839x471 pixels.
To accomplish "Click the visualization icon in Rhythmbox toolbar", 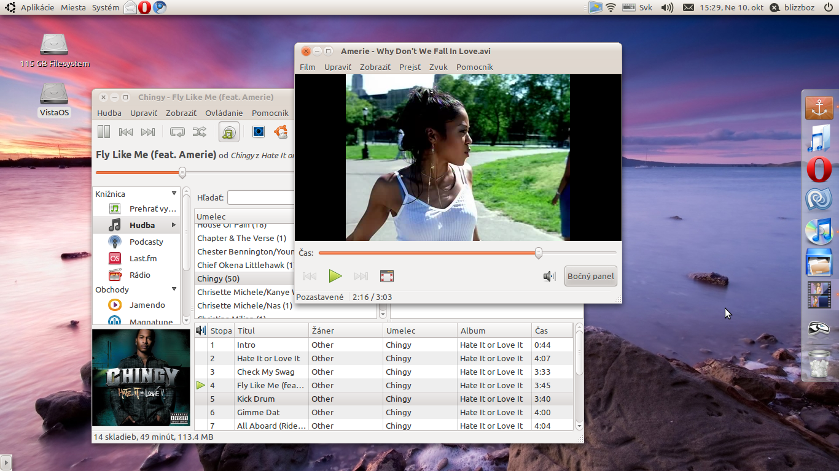I will pyautogui.click(x=259, y=132).
